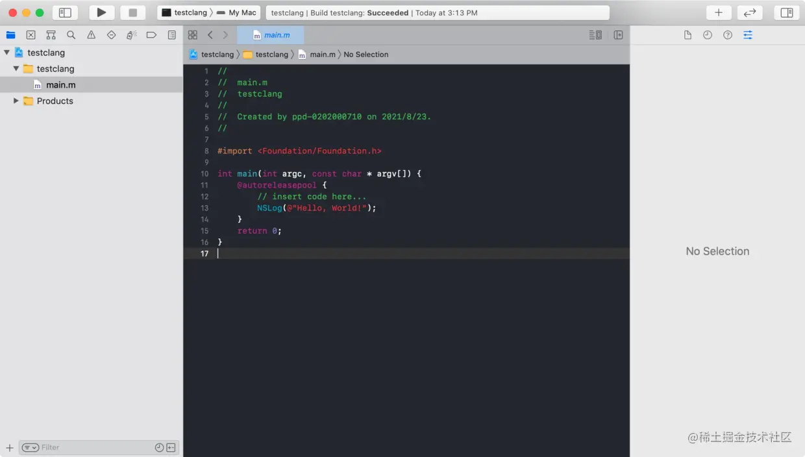Open the Symbol navigator
This screenshot has height=457, width=805.
tap(51, 35)
